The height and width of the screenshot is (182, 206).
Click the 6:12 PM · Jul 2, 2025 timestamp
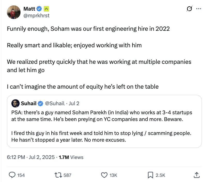(x=31, y=157)
